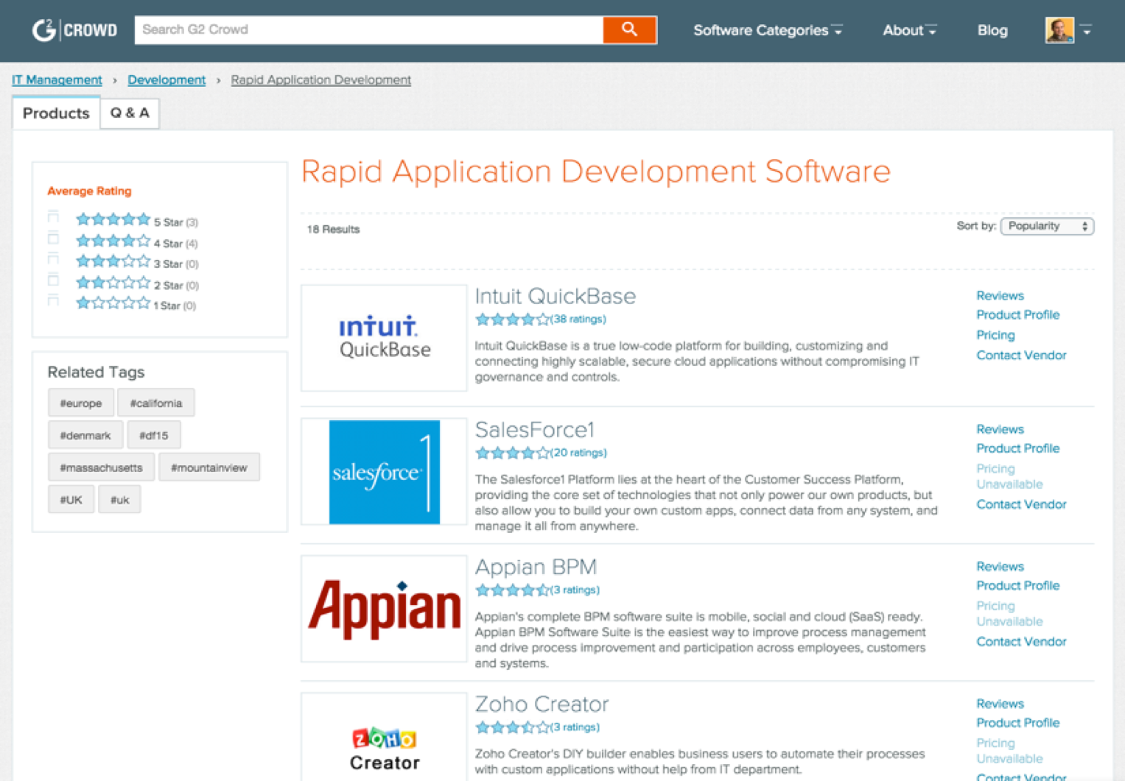
Task: View Intuit QuickBase 38 ratings
Action: tap(578, 319)
